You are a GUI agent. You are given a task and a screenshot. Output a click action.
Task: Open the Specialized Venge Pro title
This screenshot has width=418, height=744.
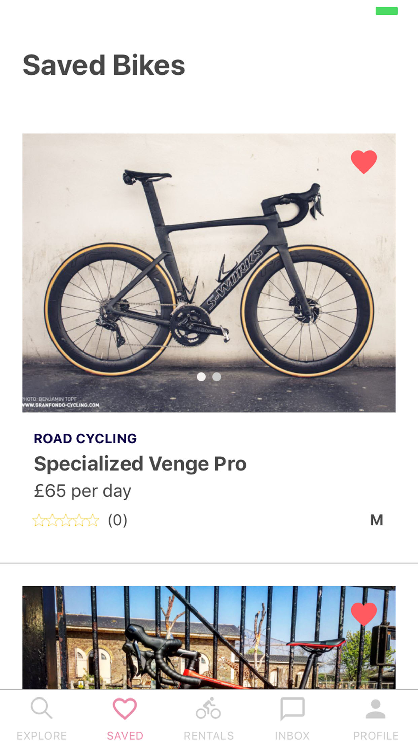tap(140, 464)
